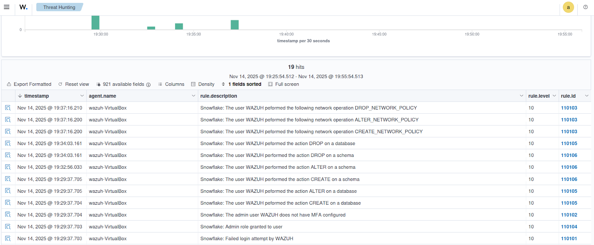Toggle sort direction on timestamp column
Viewport: 594px width, 245px height.
click(x=20, y=96)
